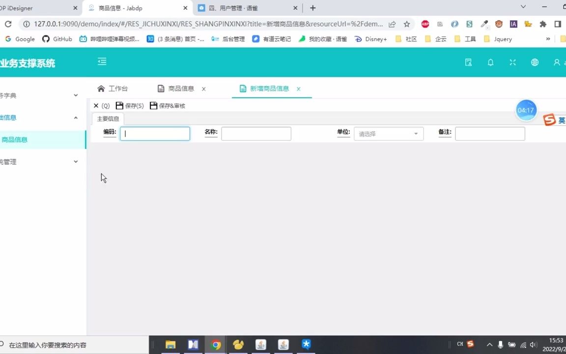The height and width of the screenshot is (354, 566).
Task: Select 商品信息 in the left sidebar
Action: point(15,140)
